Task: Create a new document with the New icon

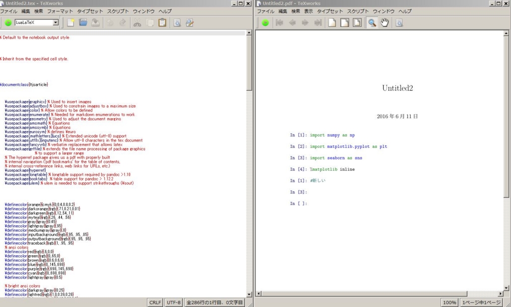Action: pos(70,22)
